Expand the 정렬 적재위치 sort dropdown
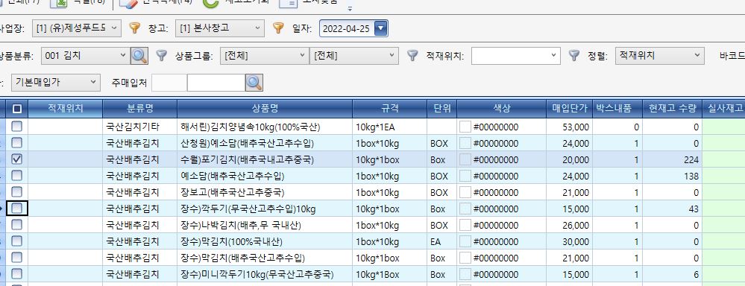Screen dimensions: 745x286 [659, 56]
